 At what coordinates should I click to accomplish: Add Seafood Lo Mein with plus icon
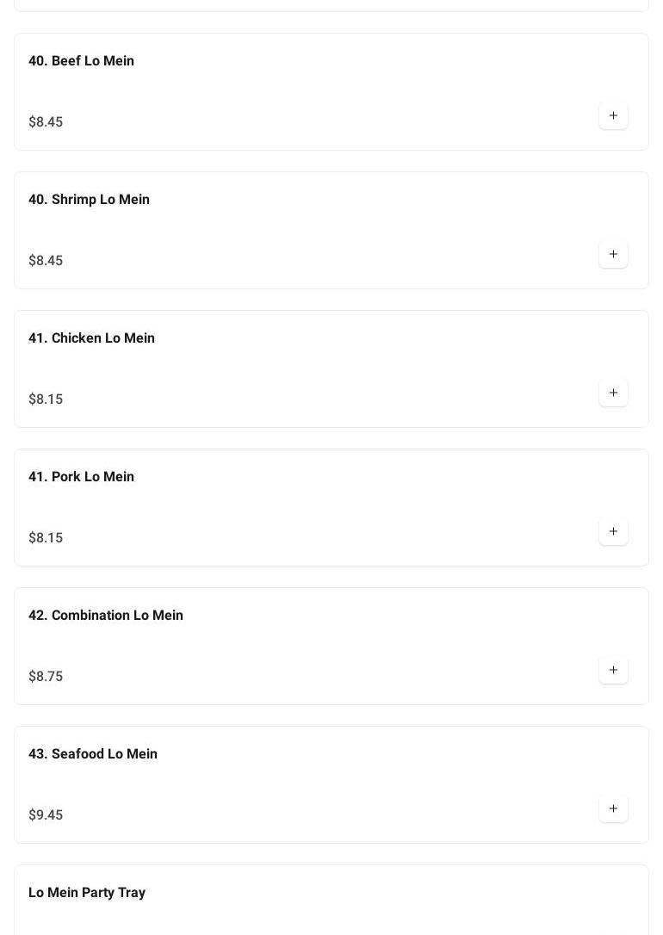tap(613, 809)
